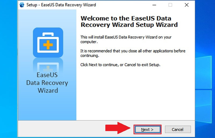Screen dimensions: 215x138
Task: Click the 'Setup - EaseUS Data Recovery Wizard' title text
Action: pyautogui.click(x=61, y=5)
